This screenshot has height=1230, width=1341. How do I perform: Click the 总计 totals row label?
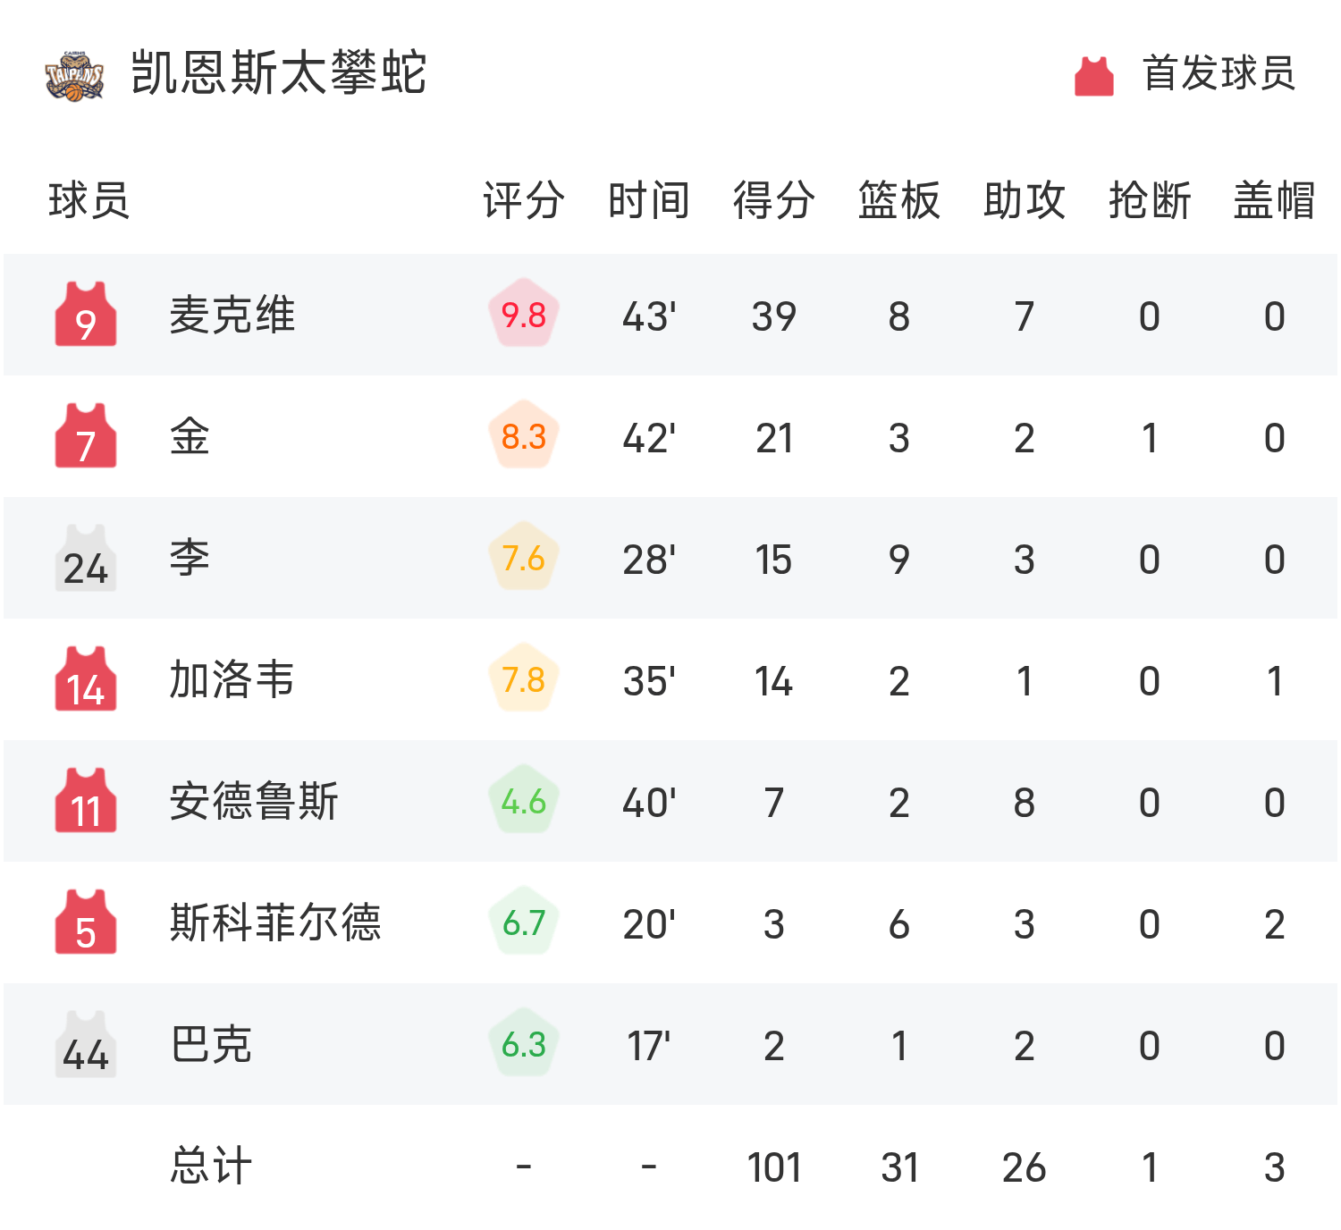[x=211, y=1166]
